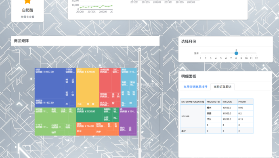Click the 糯米 product cell

(x=214, y=108)
